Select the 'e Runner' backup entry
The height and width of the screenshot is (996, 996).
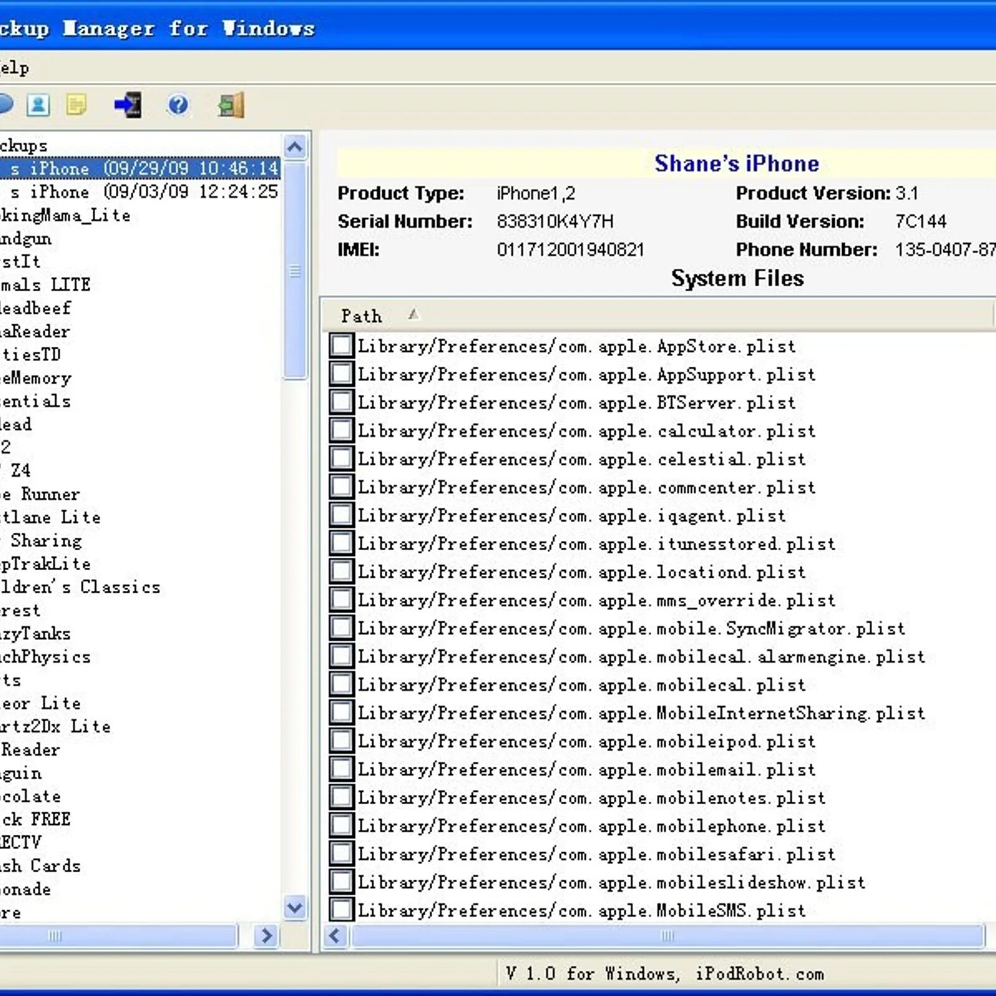[40, 494]
